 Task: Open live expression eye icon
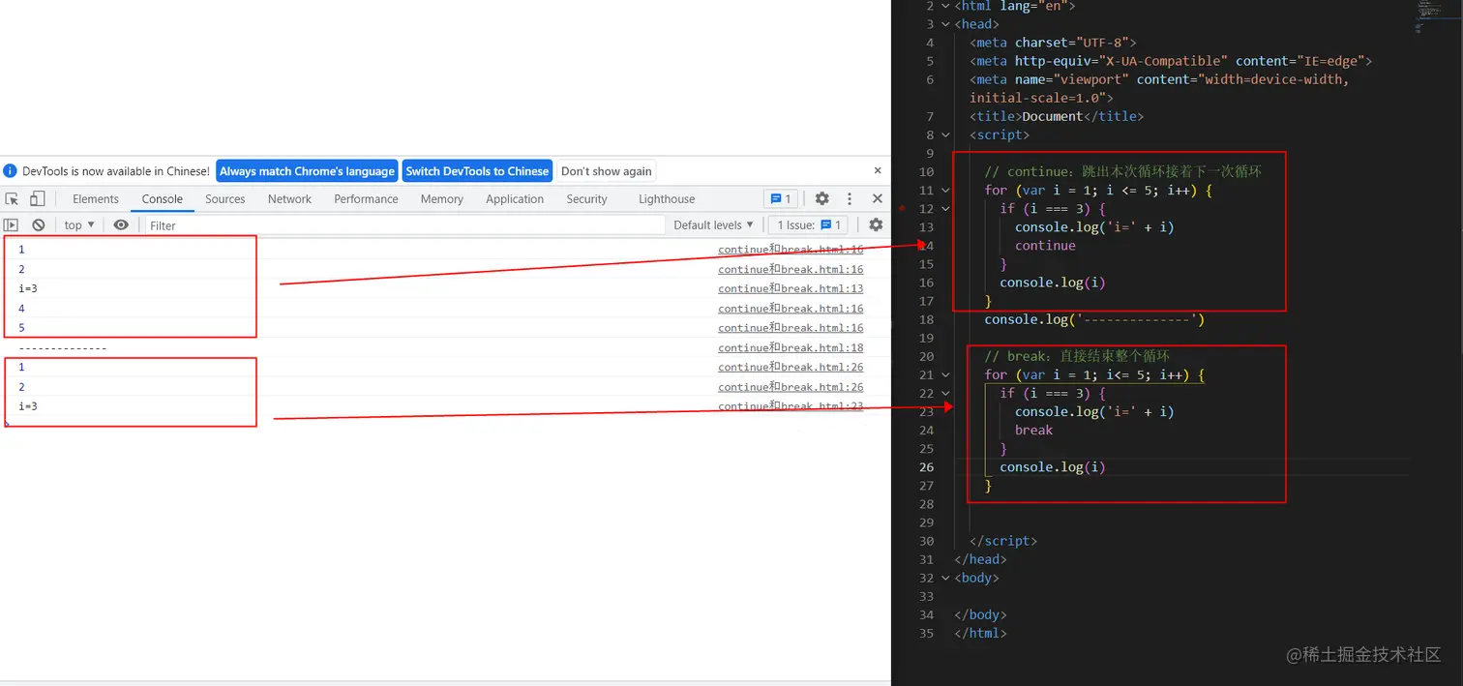click(121, 224)
